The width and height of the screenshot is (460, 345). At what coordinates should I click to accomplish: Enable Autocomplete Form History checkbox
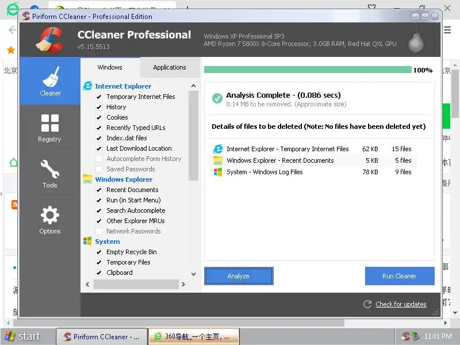[99, 159]
